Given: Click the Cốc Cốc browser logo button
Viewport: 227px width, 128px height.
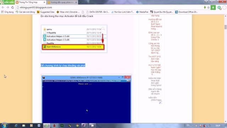Looking at the screenshot, I should click(x=7, y=2).
